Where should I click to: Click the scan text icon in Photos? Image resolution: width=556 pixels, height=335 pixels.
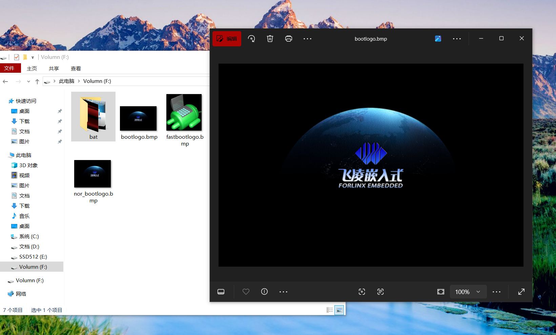pyautogui.click(x=380, y=292)
